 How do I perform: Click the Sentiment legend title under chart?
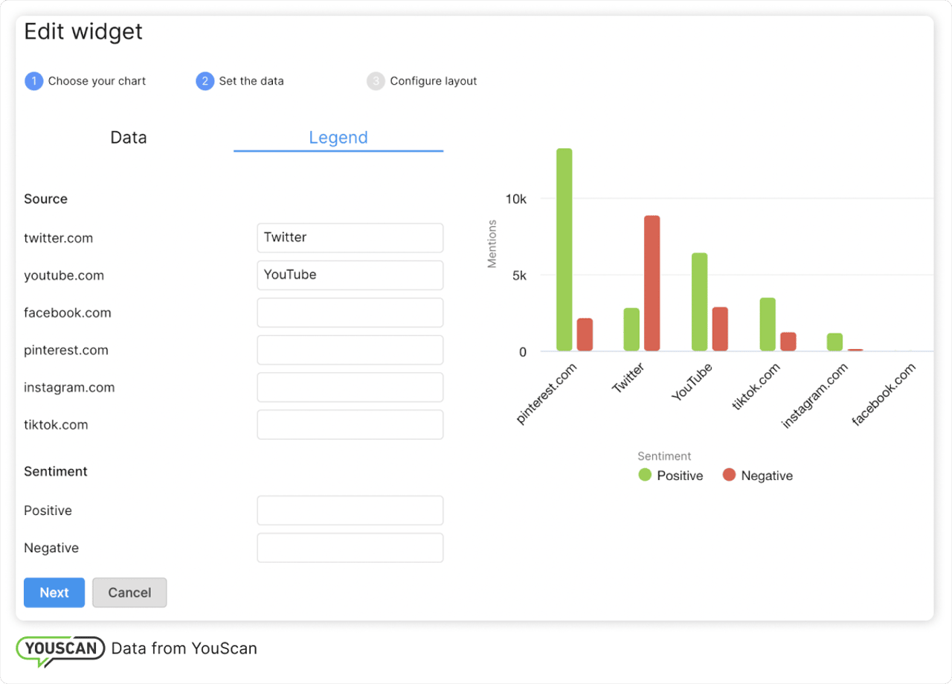pyautogui.click(x=664, y=456)
